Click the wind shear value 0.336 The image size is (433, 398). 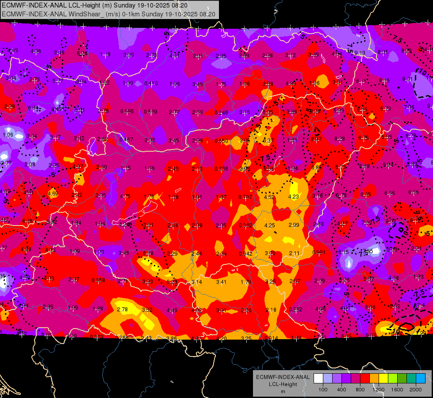point(222,169)
